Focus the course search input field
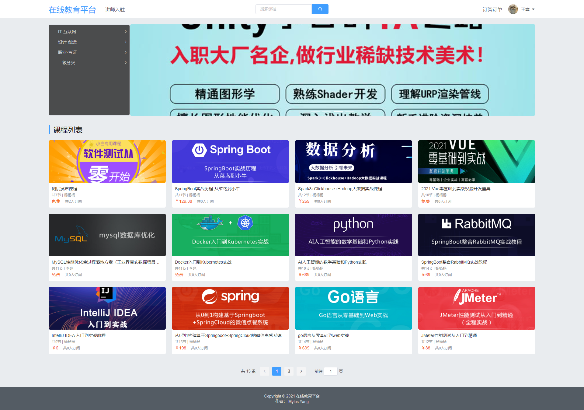 pos(283,9)
